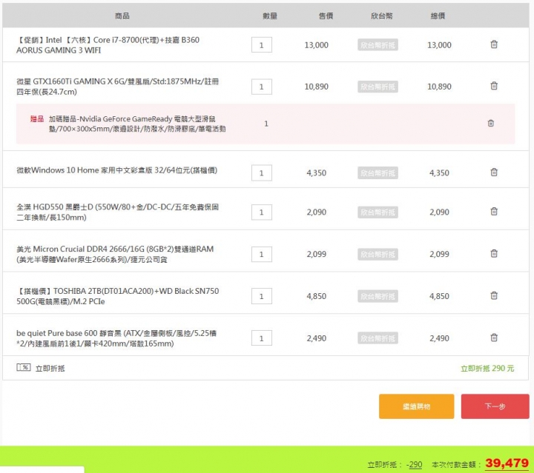Delete the TOSHIBA 2TB plus SN750 bundle
Viewport: 534px width, 473px height.
coord(494,295)
